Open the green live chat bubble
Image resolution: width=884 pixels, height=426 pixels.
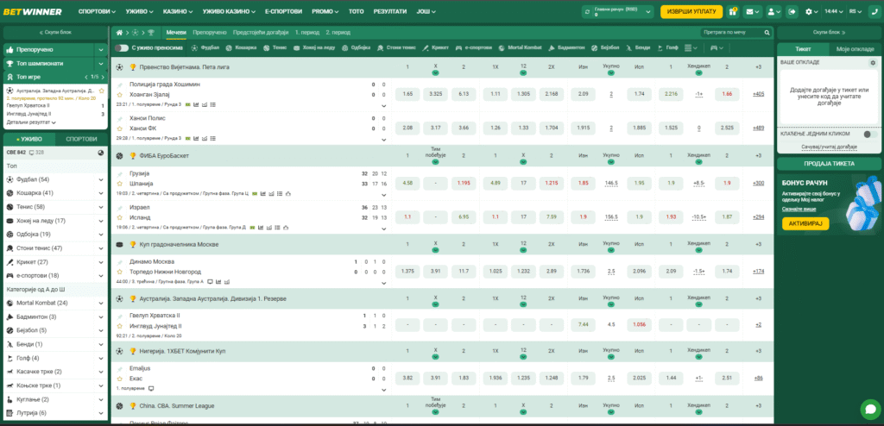pos(870,409)
